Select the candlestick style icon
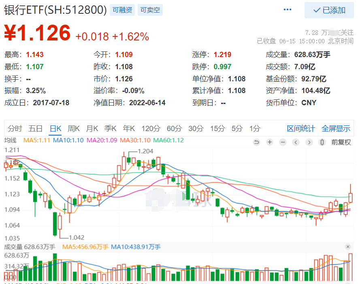The height and width of the screenshot is (284, 358). pos(322,142)
